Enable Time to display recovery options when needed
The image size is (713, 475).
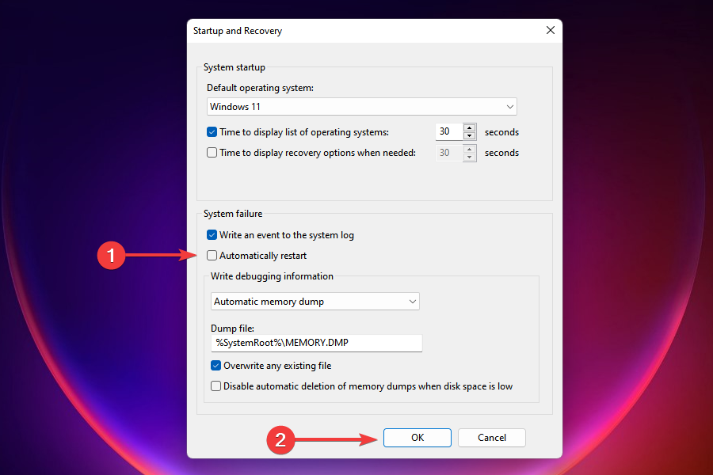[212, 153]
